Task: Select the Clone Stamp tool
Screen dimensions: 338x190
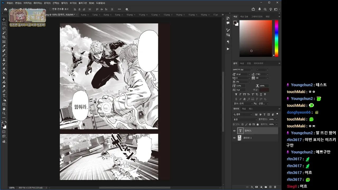Action: (x=4, y=60)
